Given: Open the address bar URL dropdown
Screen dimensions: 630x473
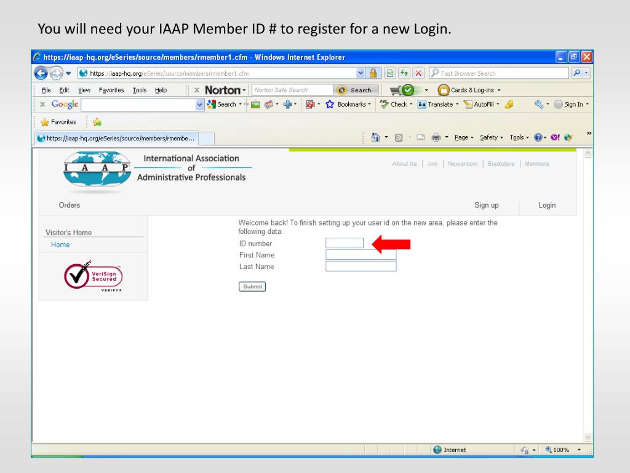Looking at the screenshot, I should [x=361, y=73].
